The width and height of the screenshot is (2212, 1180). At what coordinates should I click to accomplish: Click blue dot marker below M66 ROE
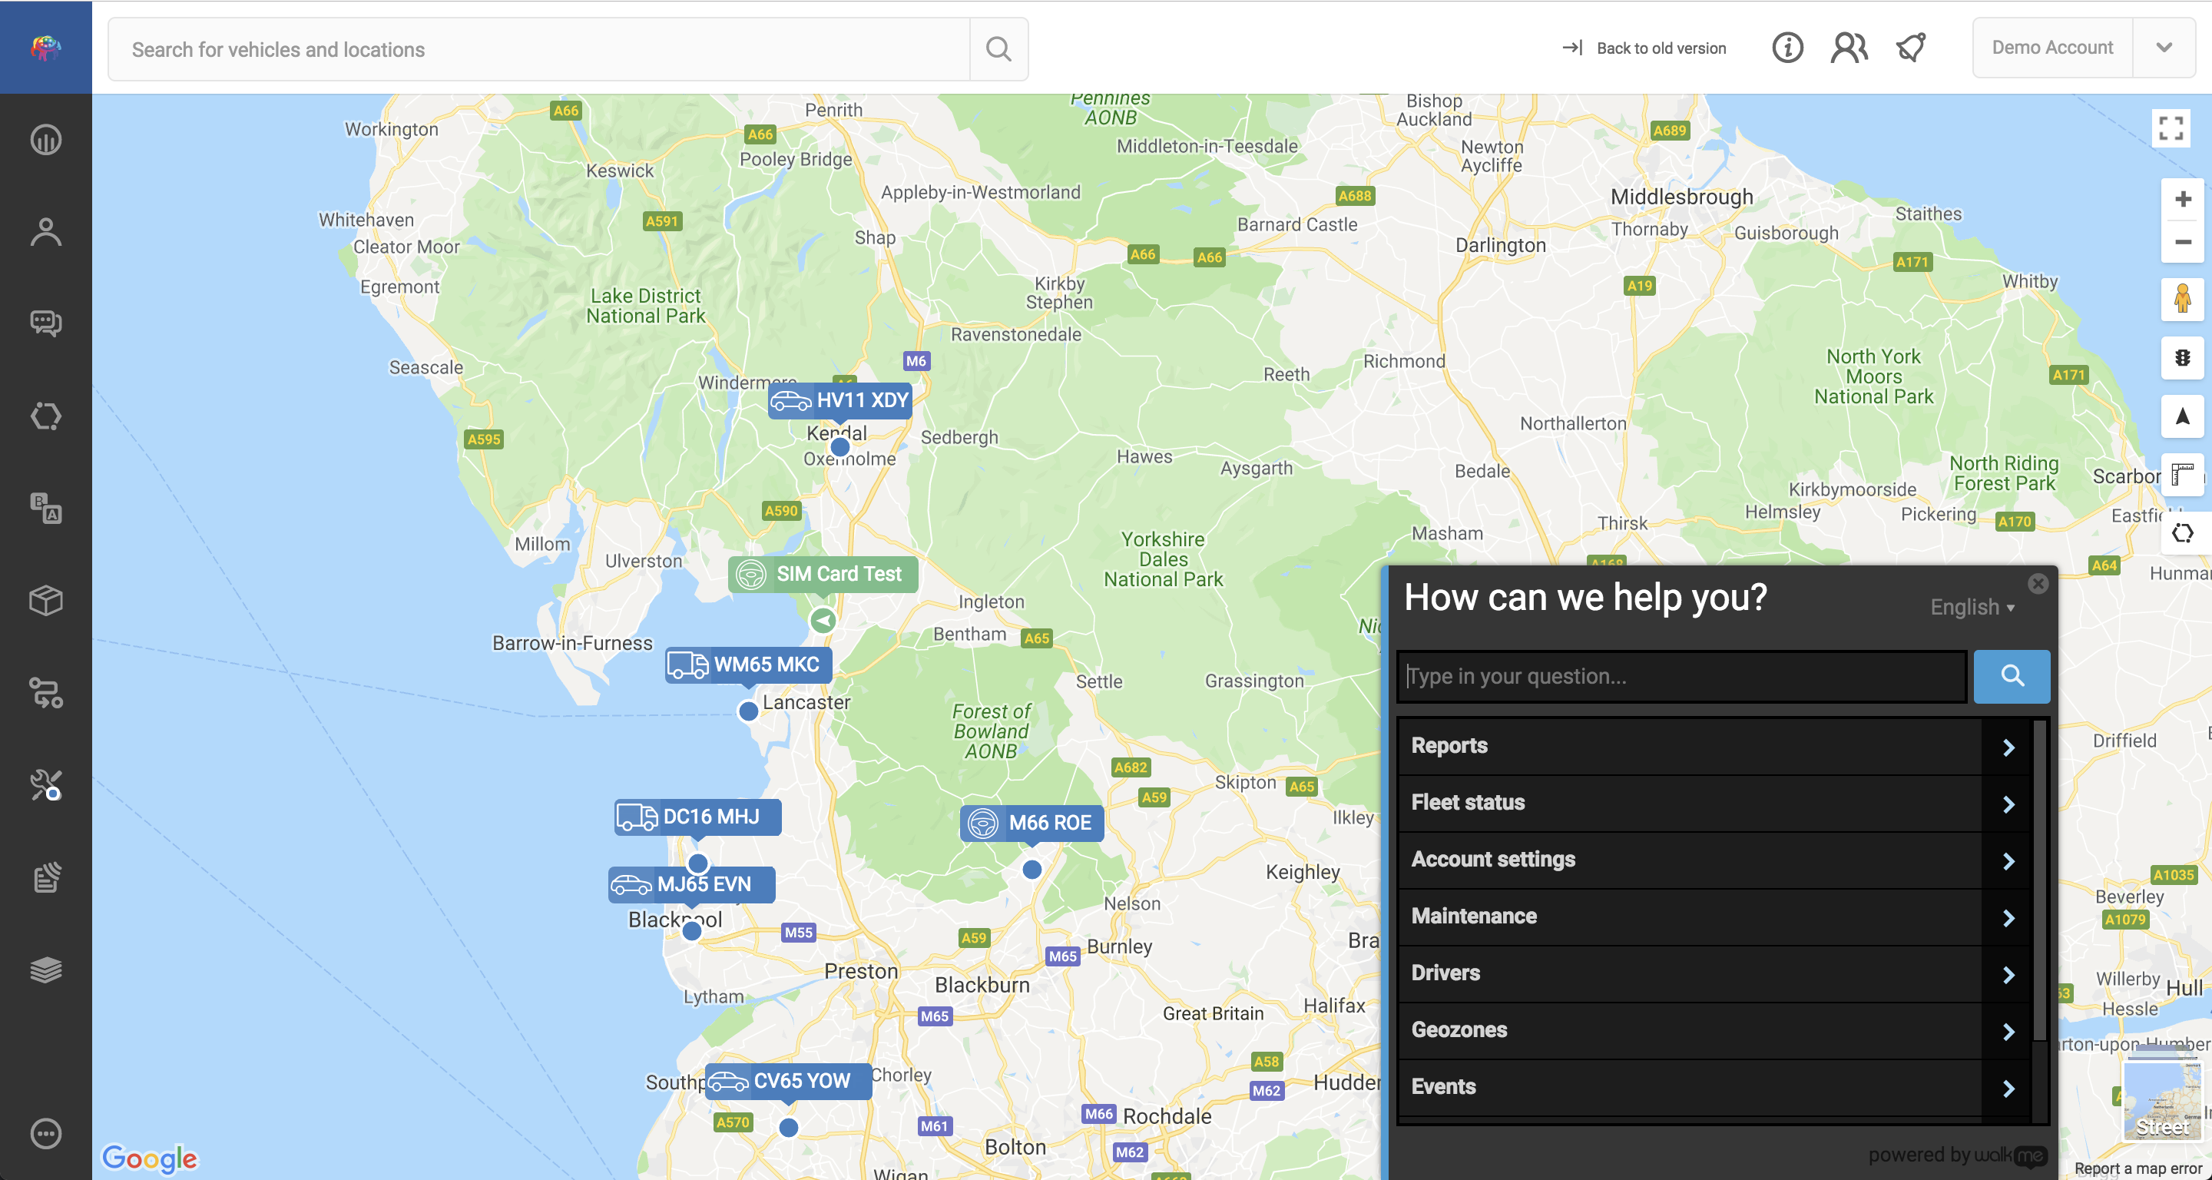pyautogui.click(x=1031, y=869)
